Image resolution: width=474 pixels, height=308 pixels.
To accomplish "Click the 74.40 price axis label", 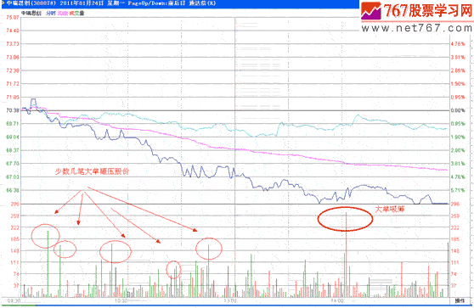I will 13,31.
